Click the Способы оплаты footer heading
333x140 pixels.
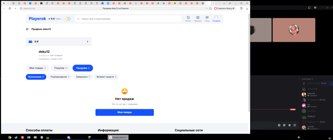39,130
